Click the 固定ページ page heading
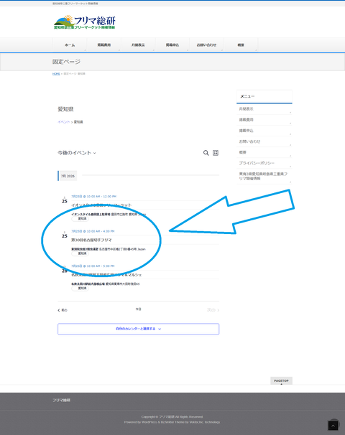 [66, 62]
